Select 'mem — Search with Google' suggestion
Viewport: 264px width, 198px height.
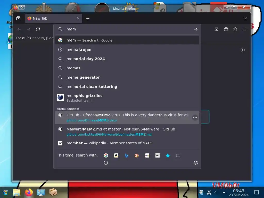coord(127,40)
